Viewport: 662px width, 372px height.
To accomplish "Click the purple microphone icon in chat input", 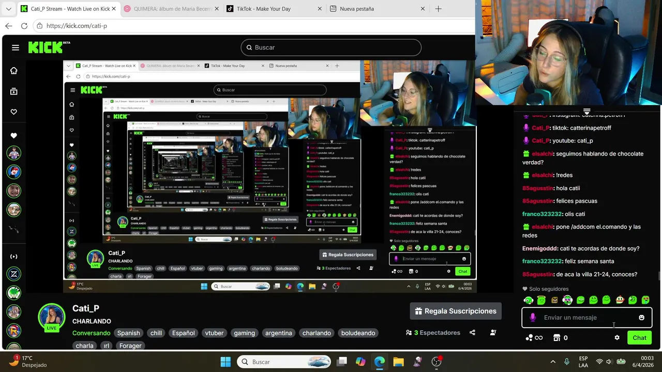I will 533,317.
